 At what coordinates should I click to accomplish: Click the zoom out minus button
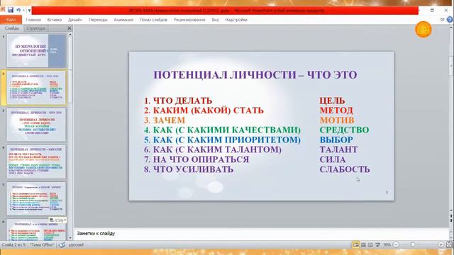tap(396, 245)
